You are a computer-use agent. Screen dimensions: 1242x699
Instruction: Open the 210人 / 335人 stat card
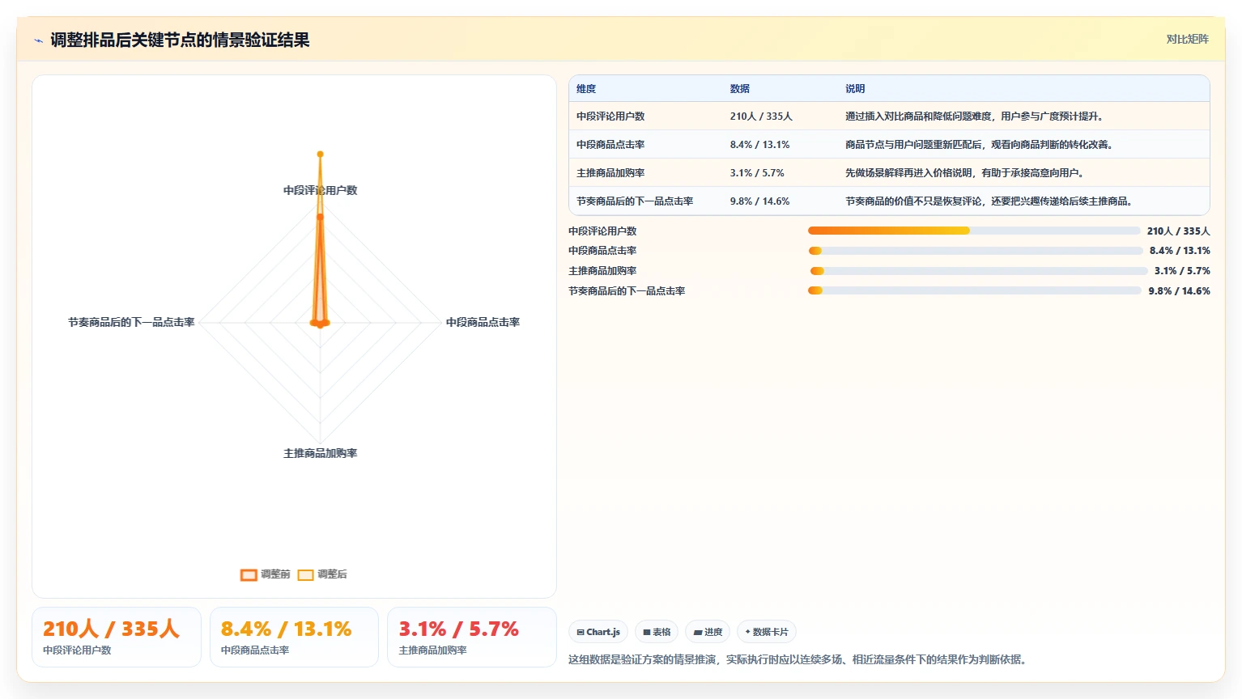tap(117, 637)
